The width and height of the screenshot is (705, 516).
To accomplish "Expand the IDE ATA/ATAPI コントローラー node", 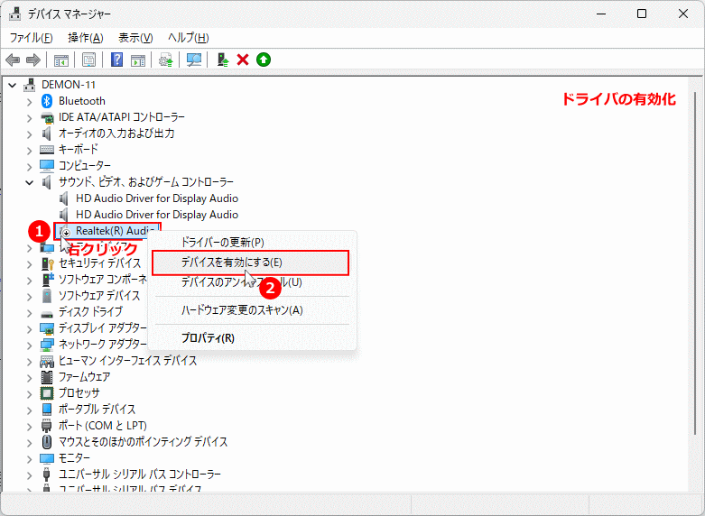I will click(x=29, y=118).
